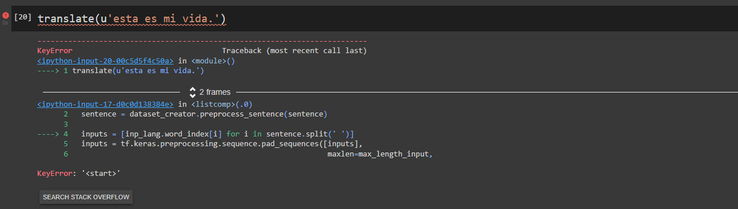738x209 pixels.
Task: Click the red KeyError heading text
Action: pyautogui.click(x=55, y=51)
